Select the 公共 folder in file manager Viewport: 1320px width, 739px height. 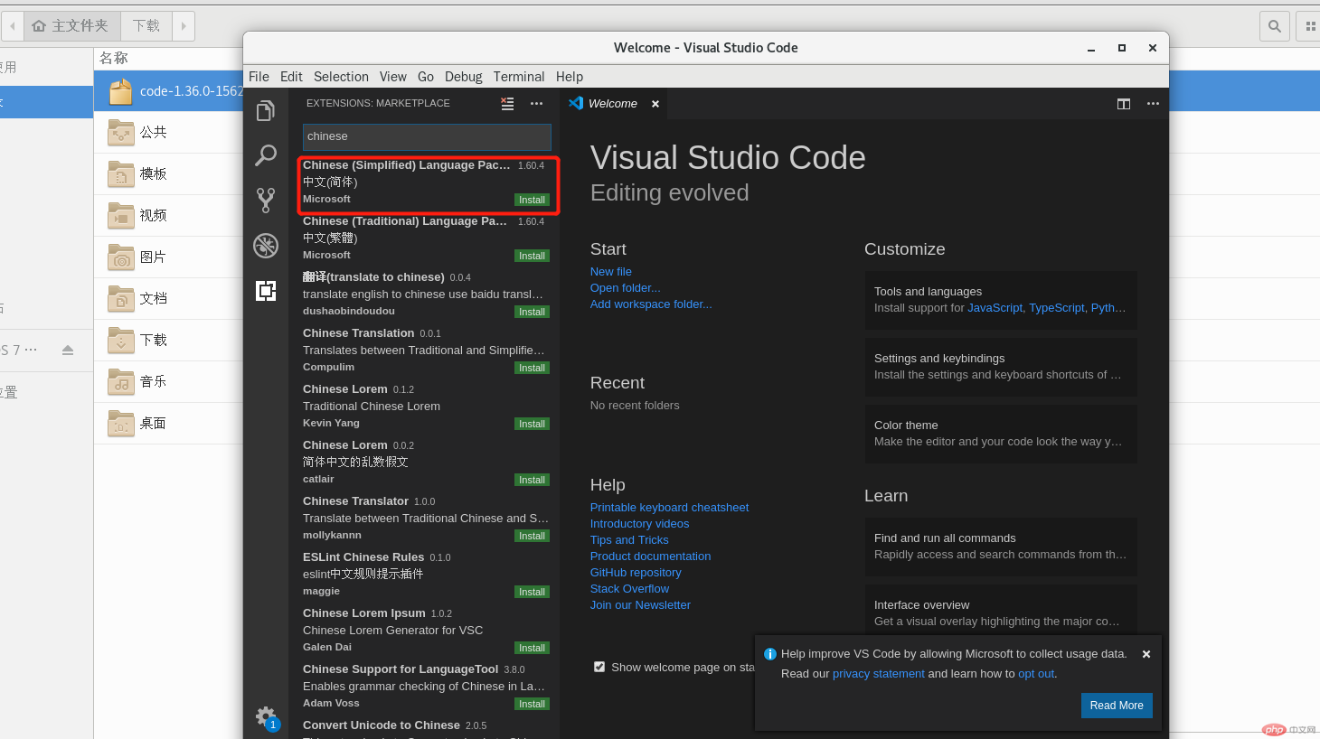(x=168, y=132)
